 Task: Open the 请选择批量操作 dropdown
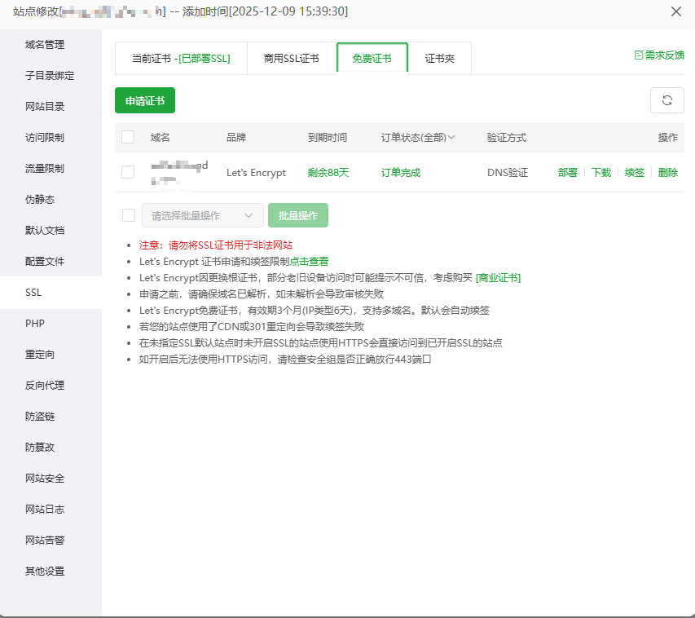[203, 215]
